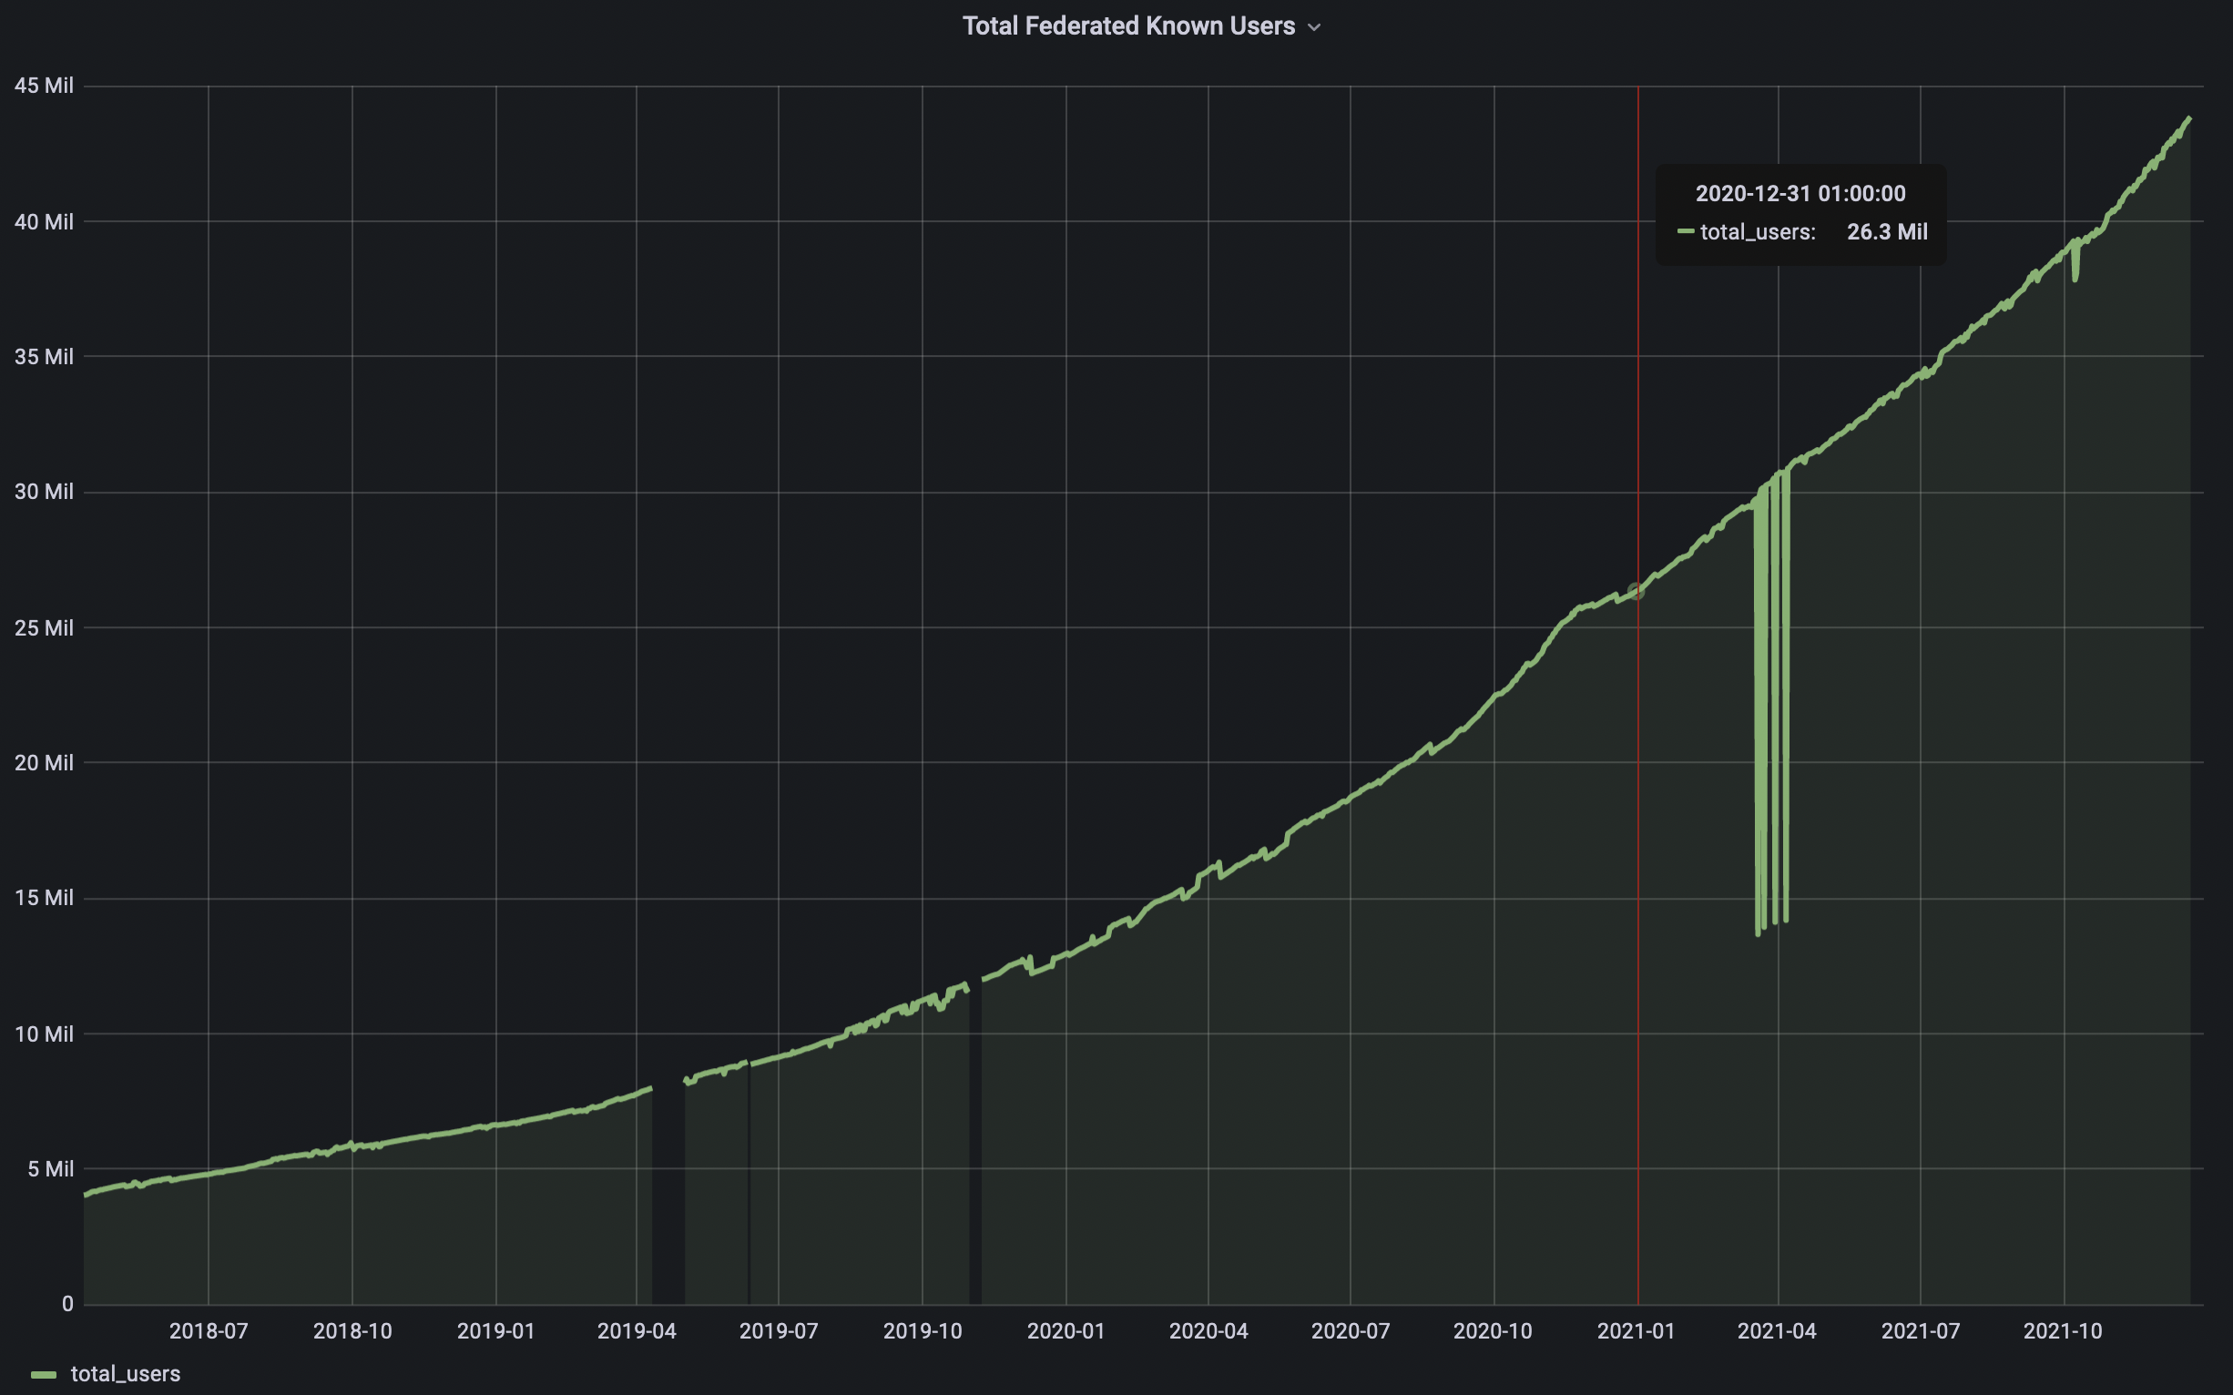Click the tooltip value 26.3 Mil

[1887, 231]
